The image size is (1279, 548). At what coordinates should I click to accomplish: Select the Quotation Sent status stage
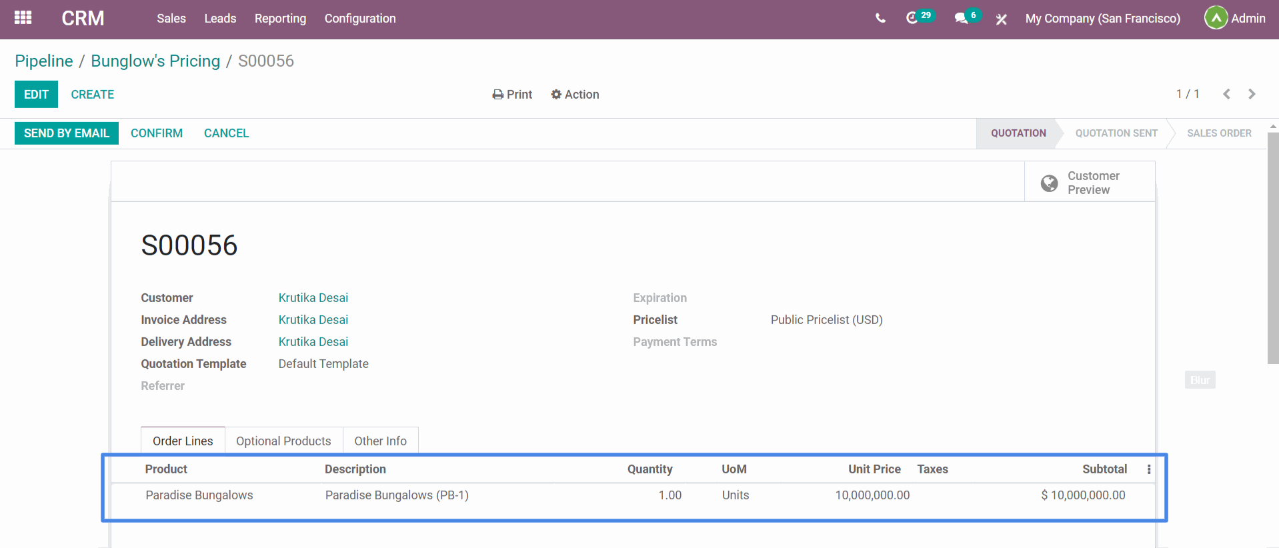[x=1116, y=133]
